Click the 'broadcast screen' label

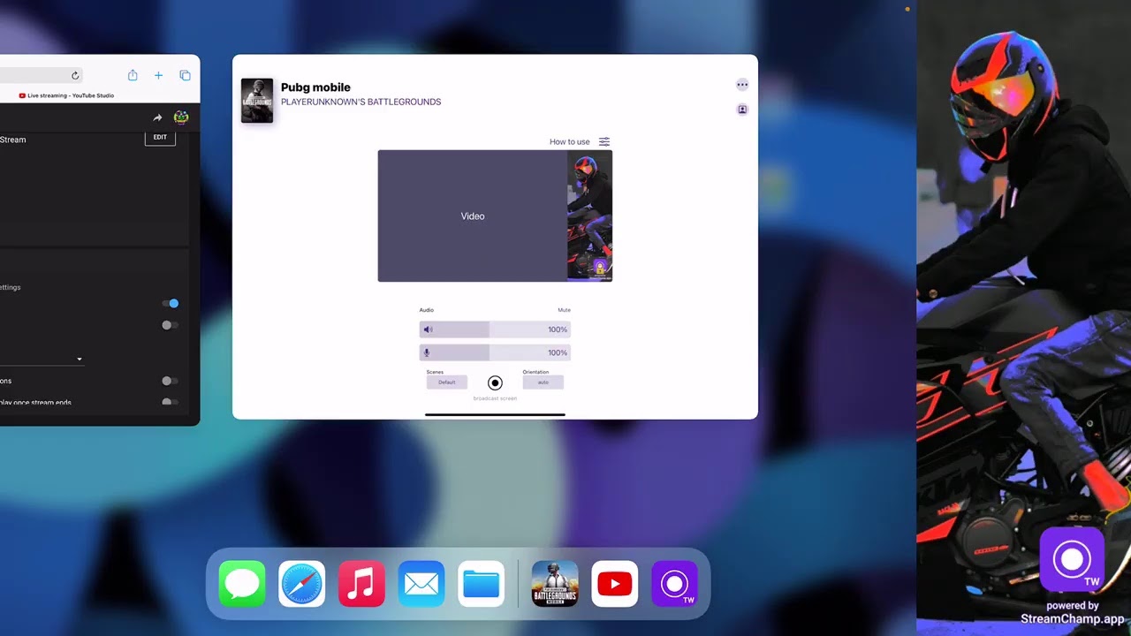495,398
